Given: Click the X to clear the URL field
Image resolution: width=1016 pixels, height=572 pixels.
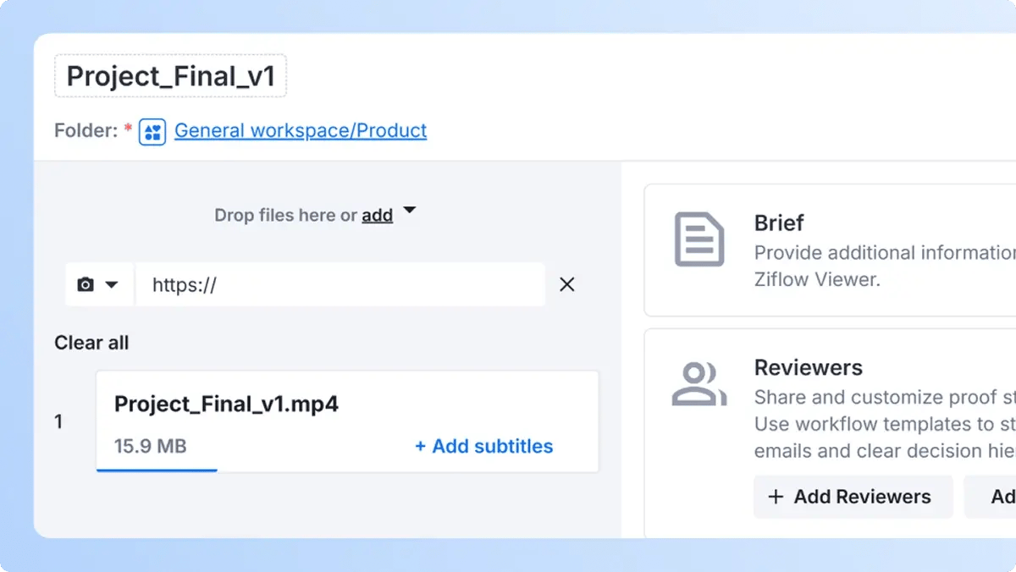Looking at the screenshot, I should pos(566,284).
